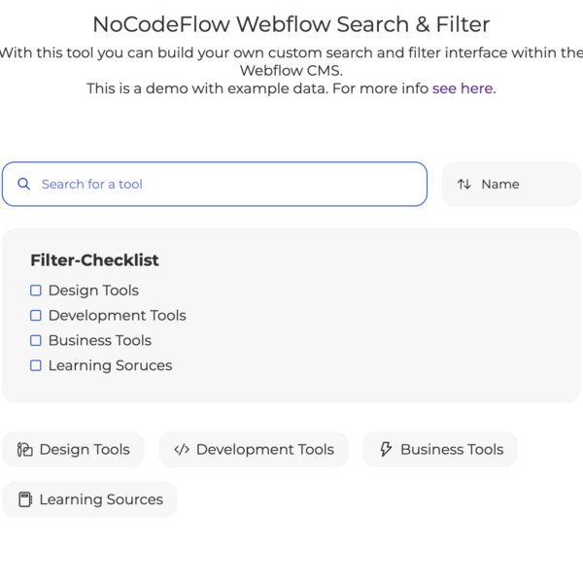Viewport: 583px width, 583px height.
Task: Click the Design Tools palette icon
Action: (x=24, y=449)
